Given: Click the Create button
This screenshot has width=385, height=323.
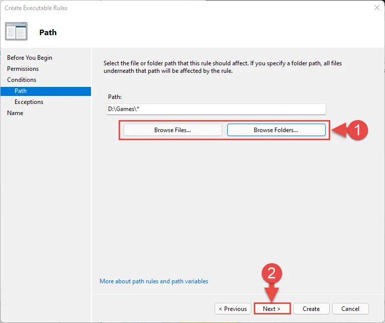Looking at the screenshot, I should point(311,309).
